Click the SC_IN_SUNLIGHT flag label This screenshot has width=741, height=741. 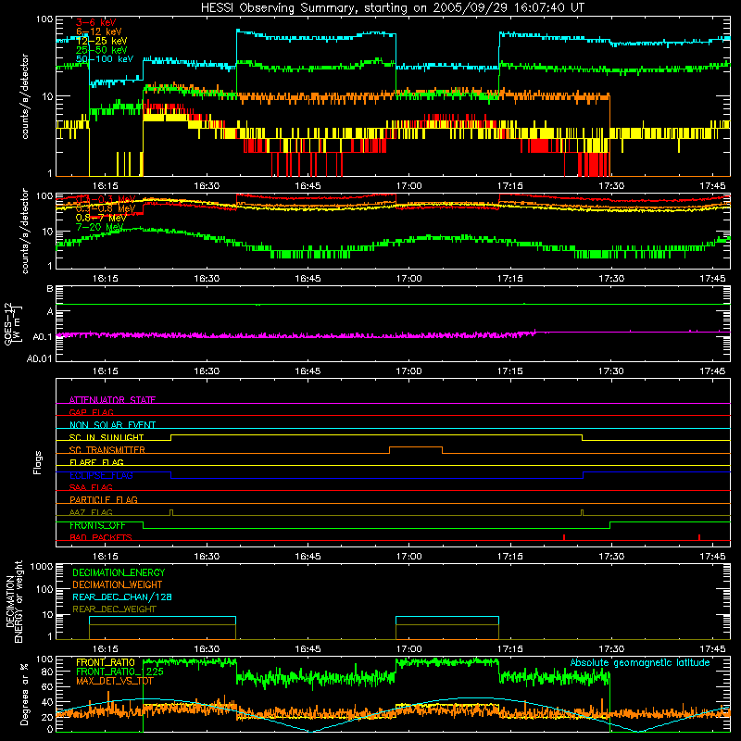tap(106, 437)
